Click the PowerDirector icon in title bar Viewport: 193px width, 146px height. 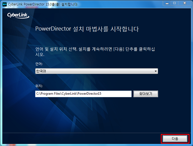(x=5, y=4)
